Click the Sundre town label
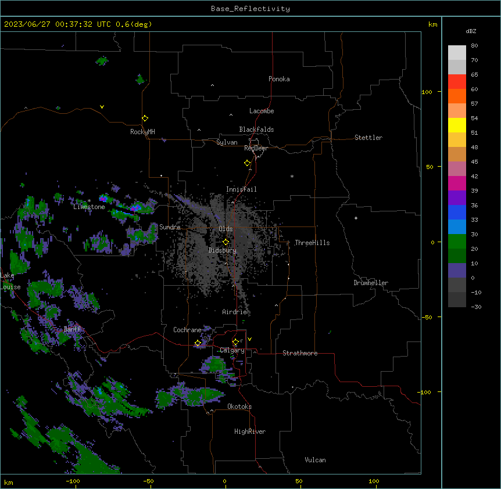This screenshot has height=489, width=501. click(170, 227)
